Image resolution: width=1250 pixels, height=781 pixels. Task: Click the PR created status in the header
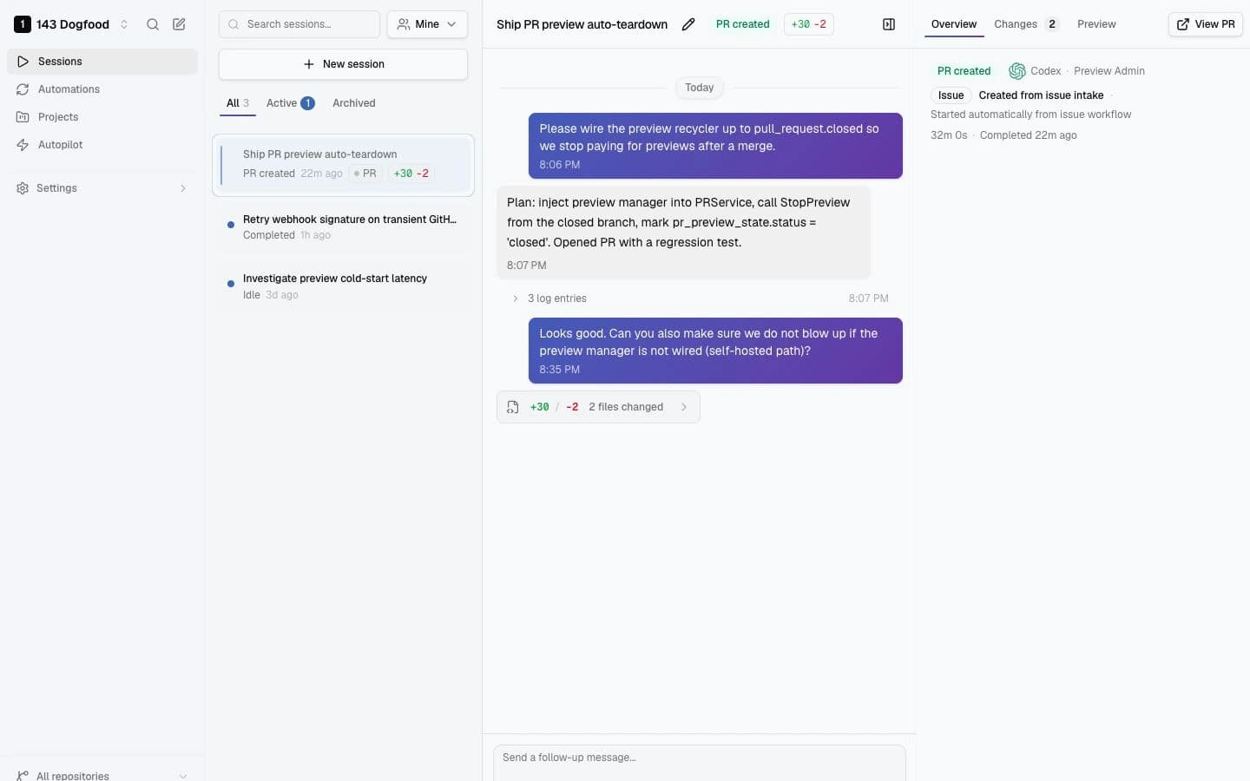(742, 24)
